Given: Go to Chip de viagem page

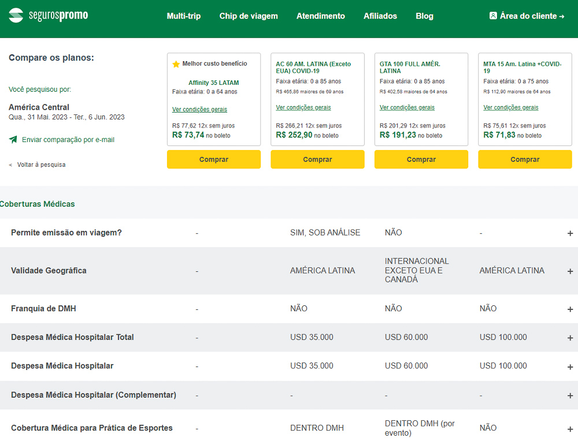Looking at the screenshot, I should pyautogui.click(x=249, y=16).
